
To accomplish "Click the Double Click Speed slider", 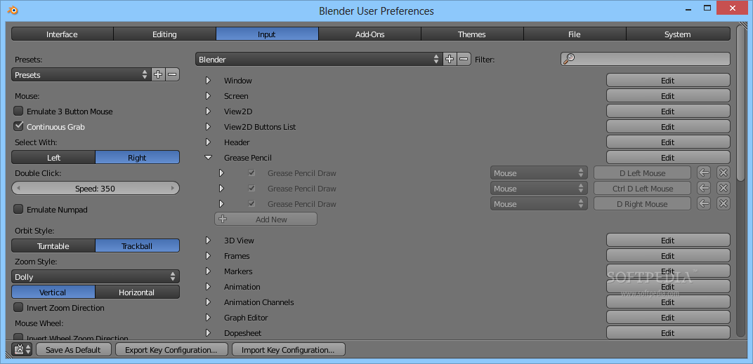I will coord(96,189).
